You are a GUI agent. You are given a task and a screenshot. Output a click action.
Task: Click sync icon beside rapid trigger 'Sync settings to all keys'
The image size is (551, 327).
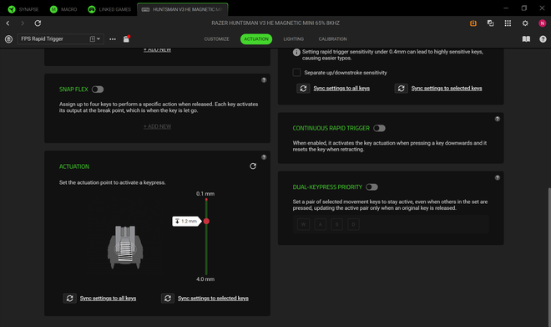(x=303, y=88)
